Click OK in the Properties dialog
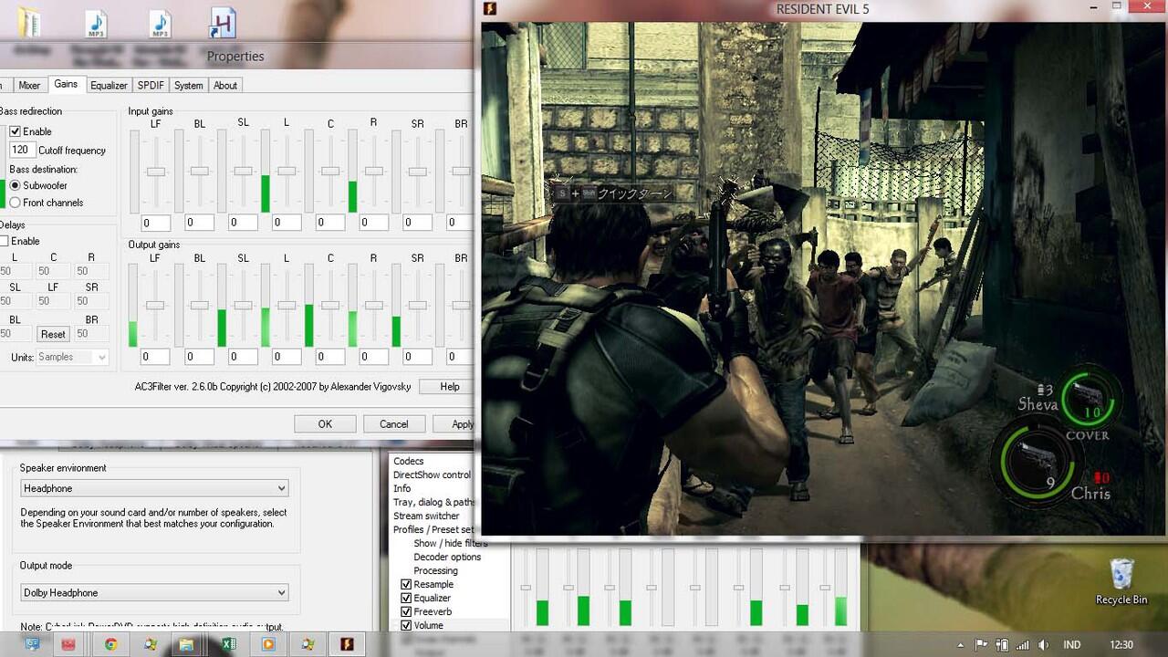1168x657 pixels. (325, 423)
